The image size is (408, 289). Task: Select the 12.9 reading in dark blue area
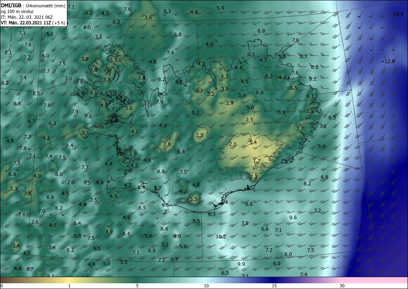pyautogui.click(x=390, y=61)
